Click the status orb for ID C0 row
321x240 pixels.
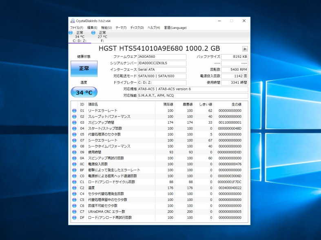pyautogui.click(x=74, y=176)
